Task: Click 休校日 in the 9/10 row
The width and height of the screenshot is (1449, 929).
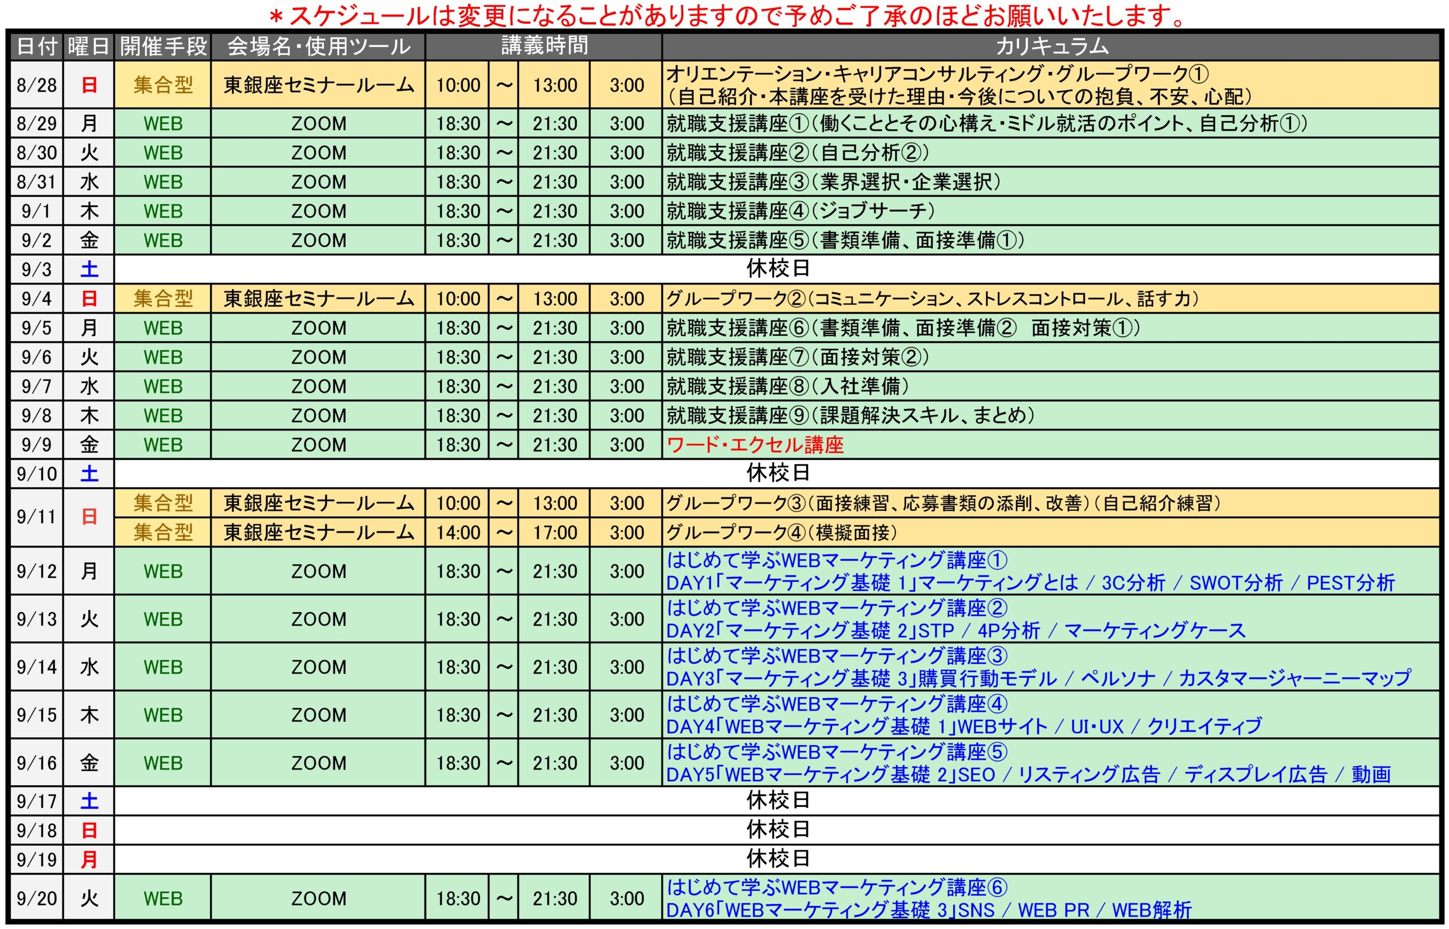Action: coord(777,474)
